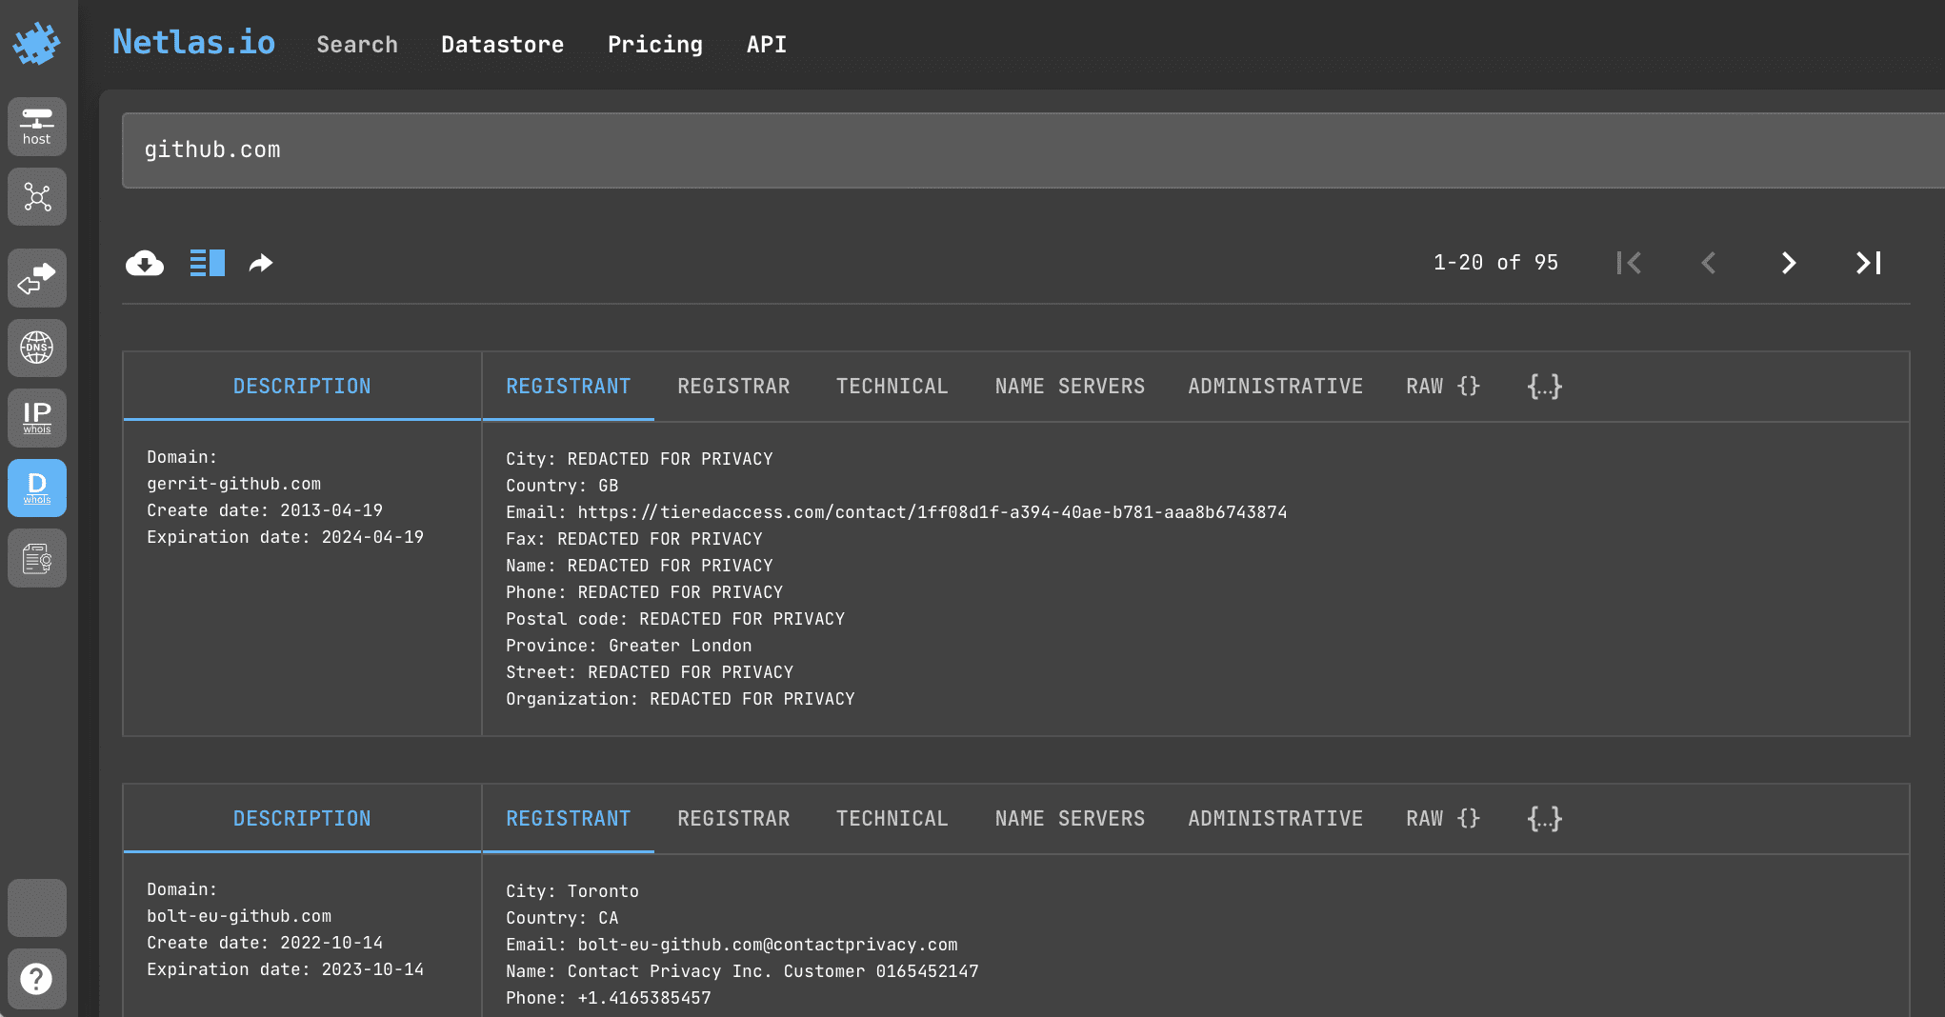Click the github.com search input field
Image resolution: width=1945 pixels, height=1017 pixels.
tap(1033, 150)
